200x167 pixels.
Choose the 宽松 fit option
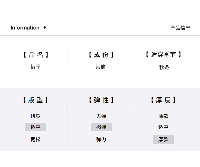(x=35, y=139)
